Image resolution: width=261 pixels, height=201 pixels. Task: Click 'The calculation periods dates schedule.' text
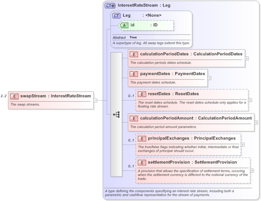[x=161, y=63]
